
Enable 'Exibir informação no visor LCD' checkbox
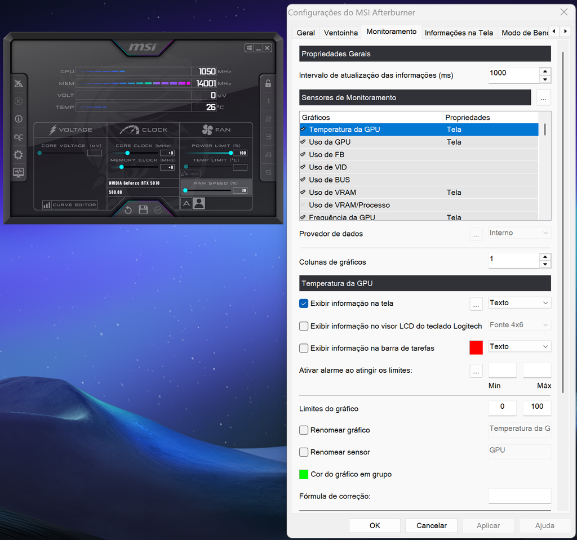click(304, 326)
